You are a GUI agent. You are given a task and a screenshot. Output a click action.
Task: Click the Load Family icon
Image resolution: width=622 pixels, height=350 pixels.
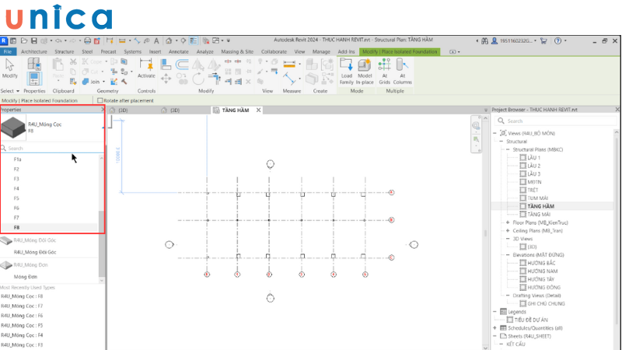pyautogui.click(x=346, y=71)
